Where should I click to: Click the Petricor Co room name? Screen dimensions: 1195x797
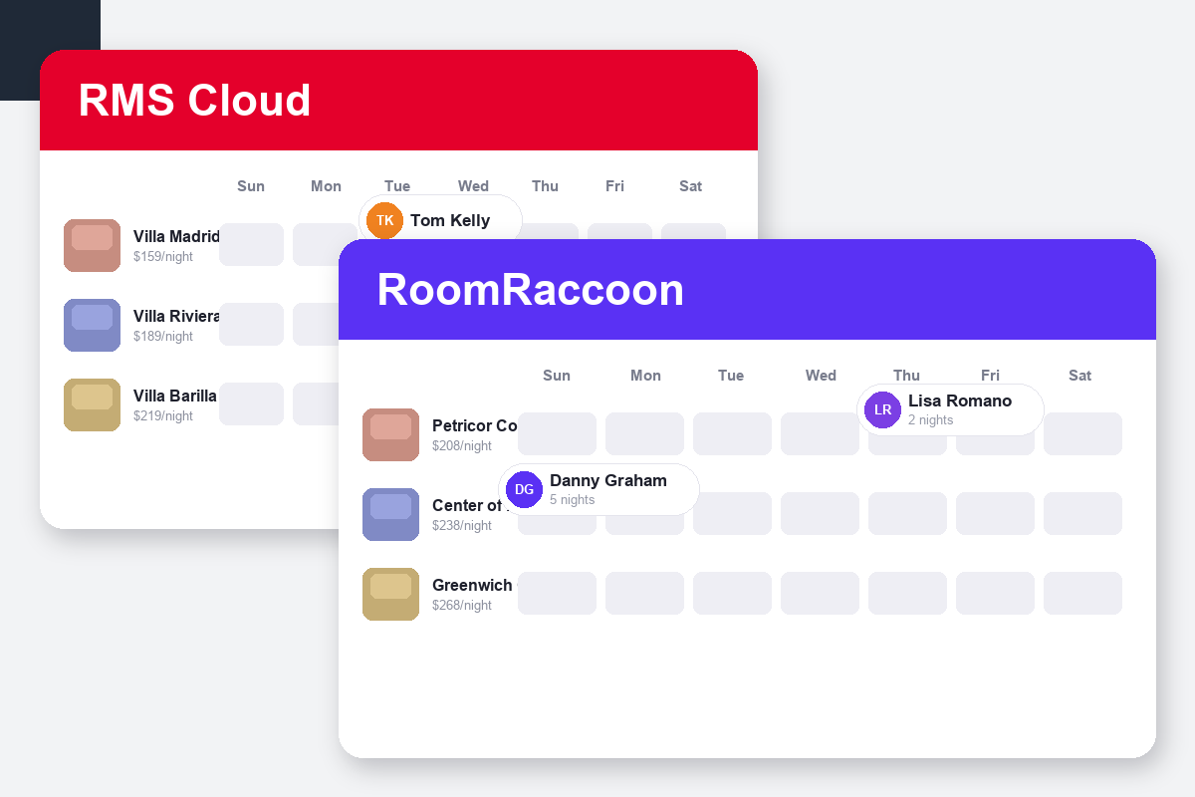[x=475, y=426]
